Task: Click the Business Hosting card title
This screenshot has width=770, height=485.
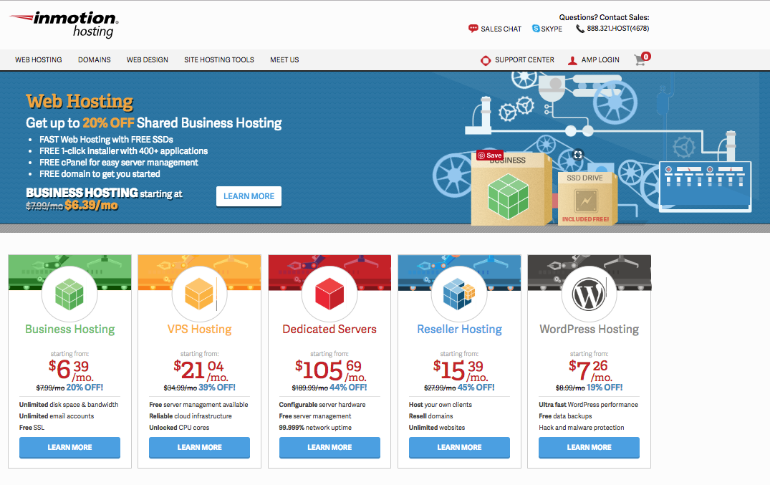Action: pos(69,330)
